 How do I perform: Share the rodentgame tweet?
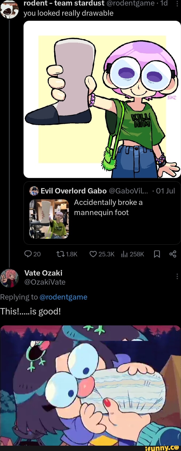(173, 254)
